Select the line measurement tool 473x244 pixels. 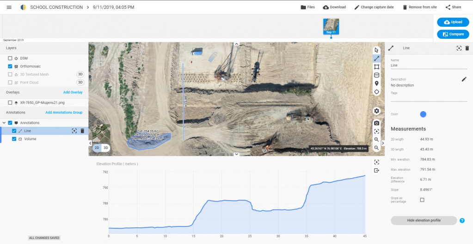pos(376,59)
